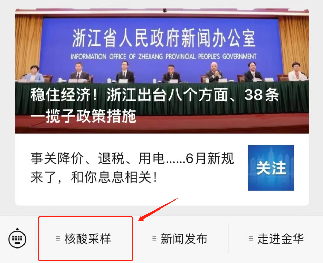Tap the camera above the blue backdrop
Viewport: 323px width, 263px height.
pos(164,10)
